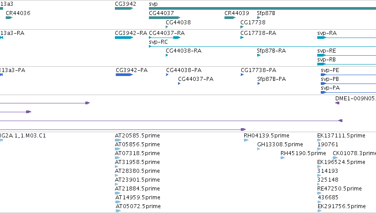Select the long svp gene bar
The width and height of the screenshot is (376, 213).
262,8
